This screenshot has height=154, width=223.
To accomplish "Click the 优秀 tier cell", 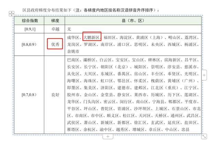I will [x=55, y=44].
